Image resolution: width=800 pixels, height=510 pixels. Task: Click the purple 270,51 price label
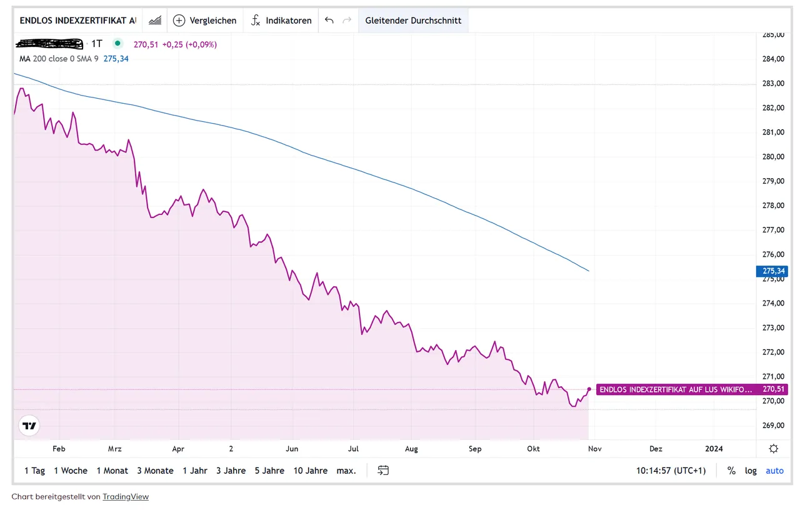pyautogui.click(x=774, y=389)
